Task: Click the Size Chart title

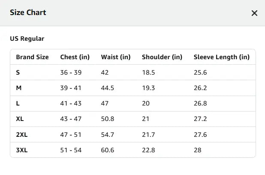Action: click(x=28, y=12)
